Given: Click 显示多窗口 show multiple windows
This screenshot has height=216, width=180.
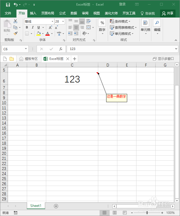Looking at the screenshot, I should point(163,59).
